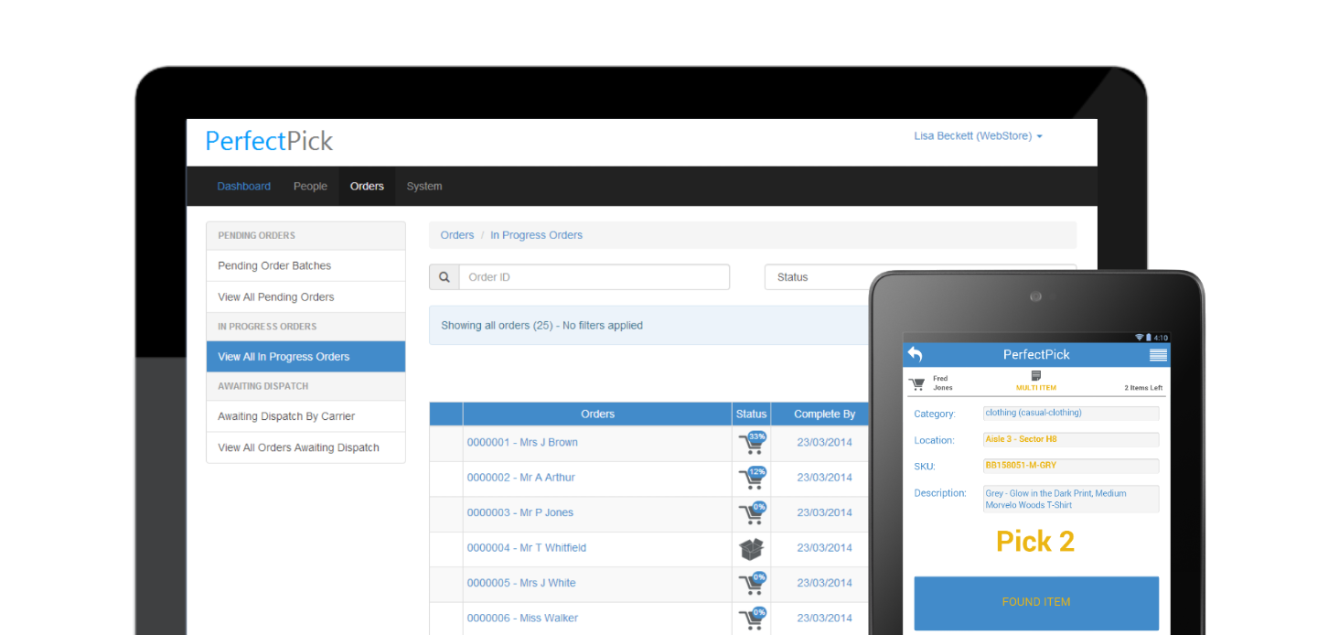Click the cart status icon for Mrs J Brown
This screenshot has width=1339, height=635.
coord(751,443)
